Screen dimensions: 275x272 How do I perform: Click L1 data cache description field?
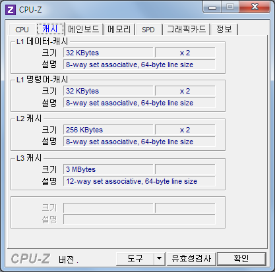tap(139, 65)
